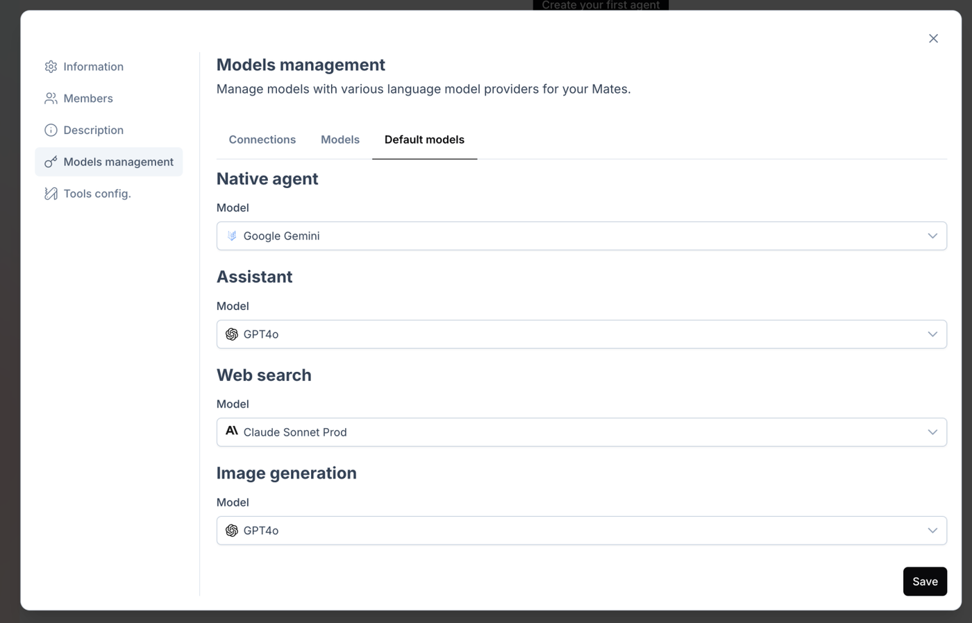
Task: Click the Members people icon
Action: tap(51, 99)
